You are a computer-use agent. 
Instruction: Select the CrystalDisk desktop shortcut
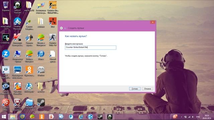[x=6, y=39]
